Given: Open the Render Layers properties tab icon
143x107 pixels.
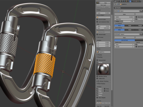Looking at the screenshot, I should [x=120, y=1].
